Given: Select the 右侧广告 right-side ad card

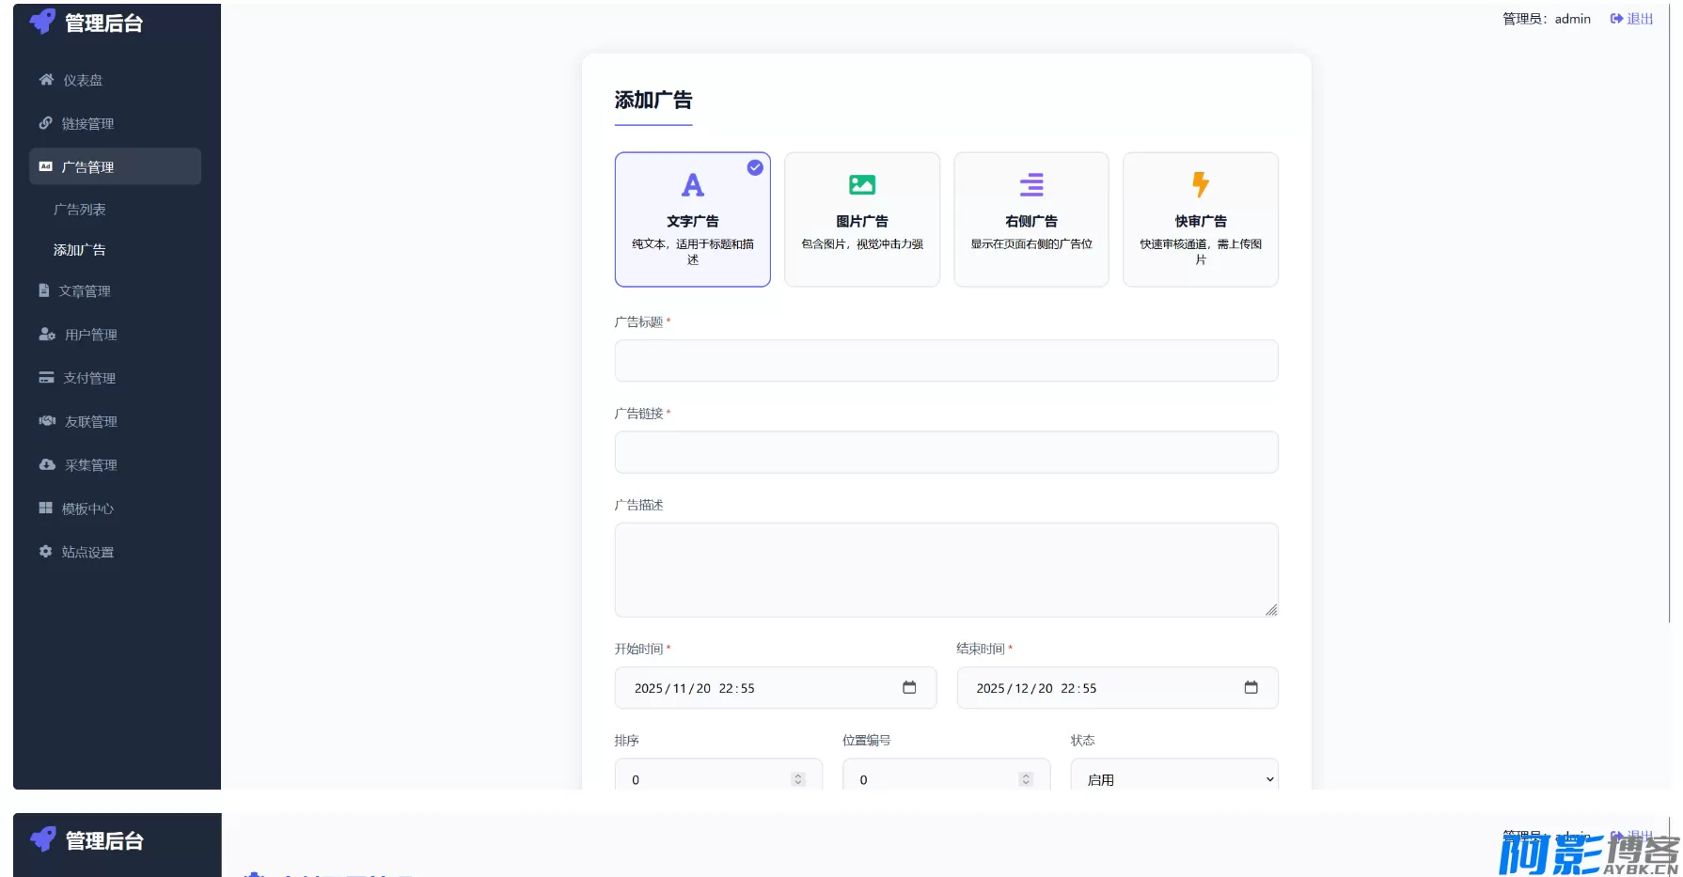Looking at the screenshot, I should pos(1030,219).
